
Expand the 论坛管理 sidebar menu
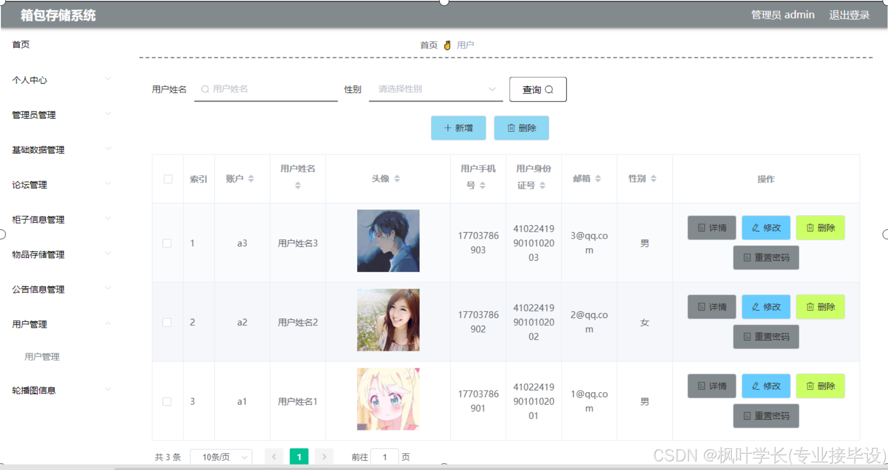pyautogui.click(x=62, y=185)
